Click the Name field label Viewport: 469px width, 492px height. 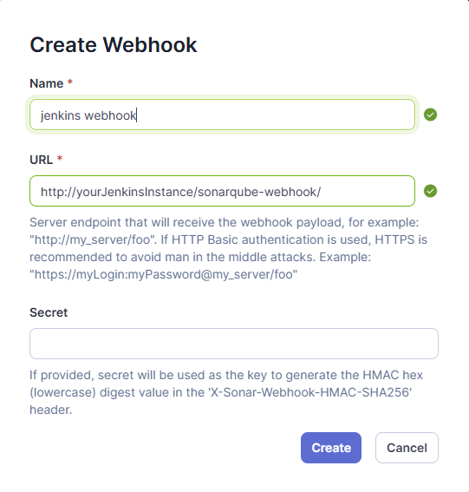tap(47, 83)
